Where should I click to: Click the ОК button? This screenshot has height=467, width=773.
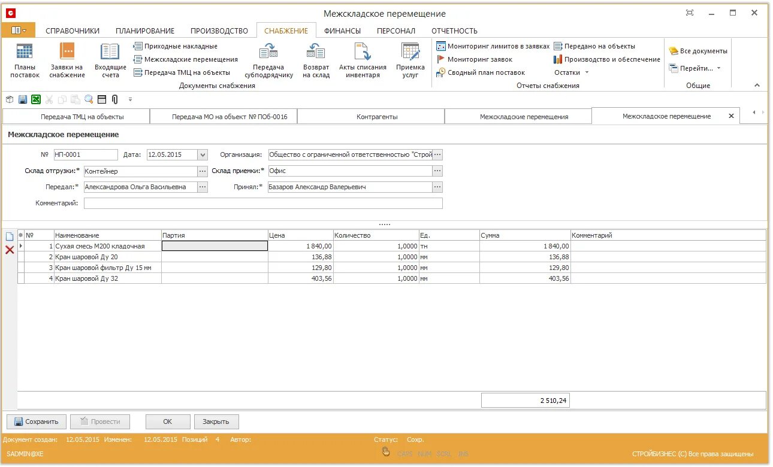click(168, 421)
